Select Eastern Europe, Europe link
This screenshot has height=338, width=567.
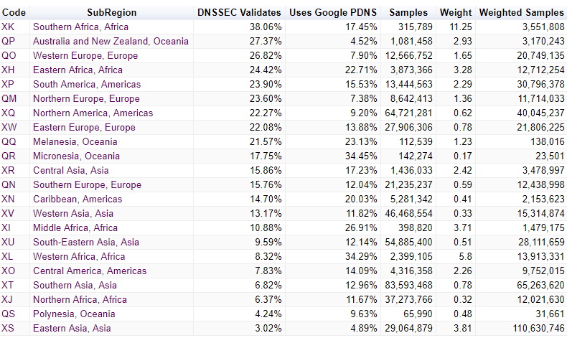click(x=84, y=127)
